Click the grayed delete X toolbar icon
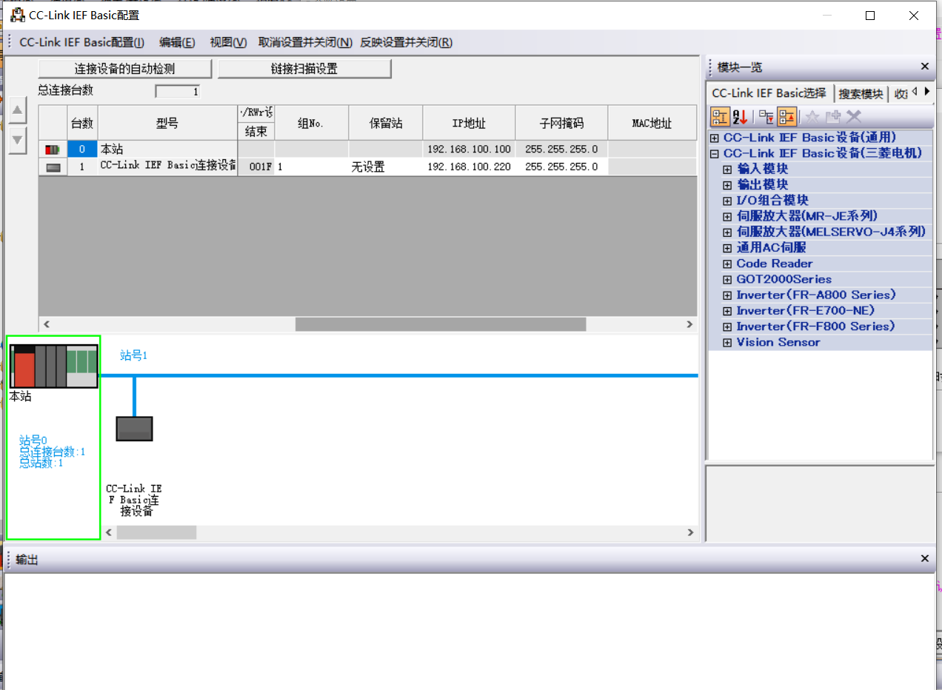This screenshot has width=942, height=690. click(854, 116)
